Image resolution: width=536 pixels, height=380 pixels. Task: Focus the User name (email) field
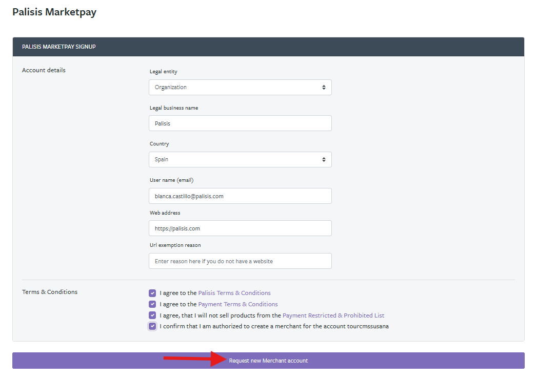coord(240,196)
